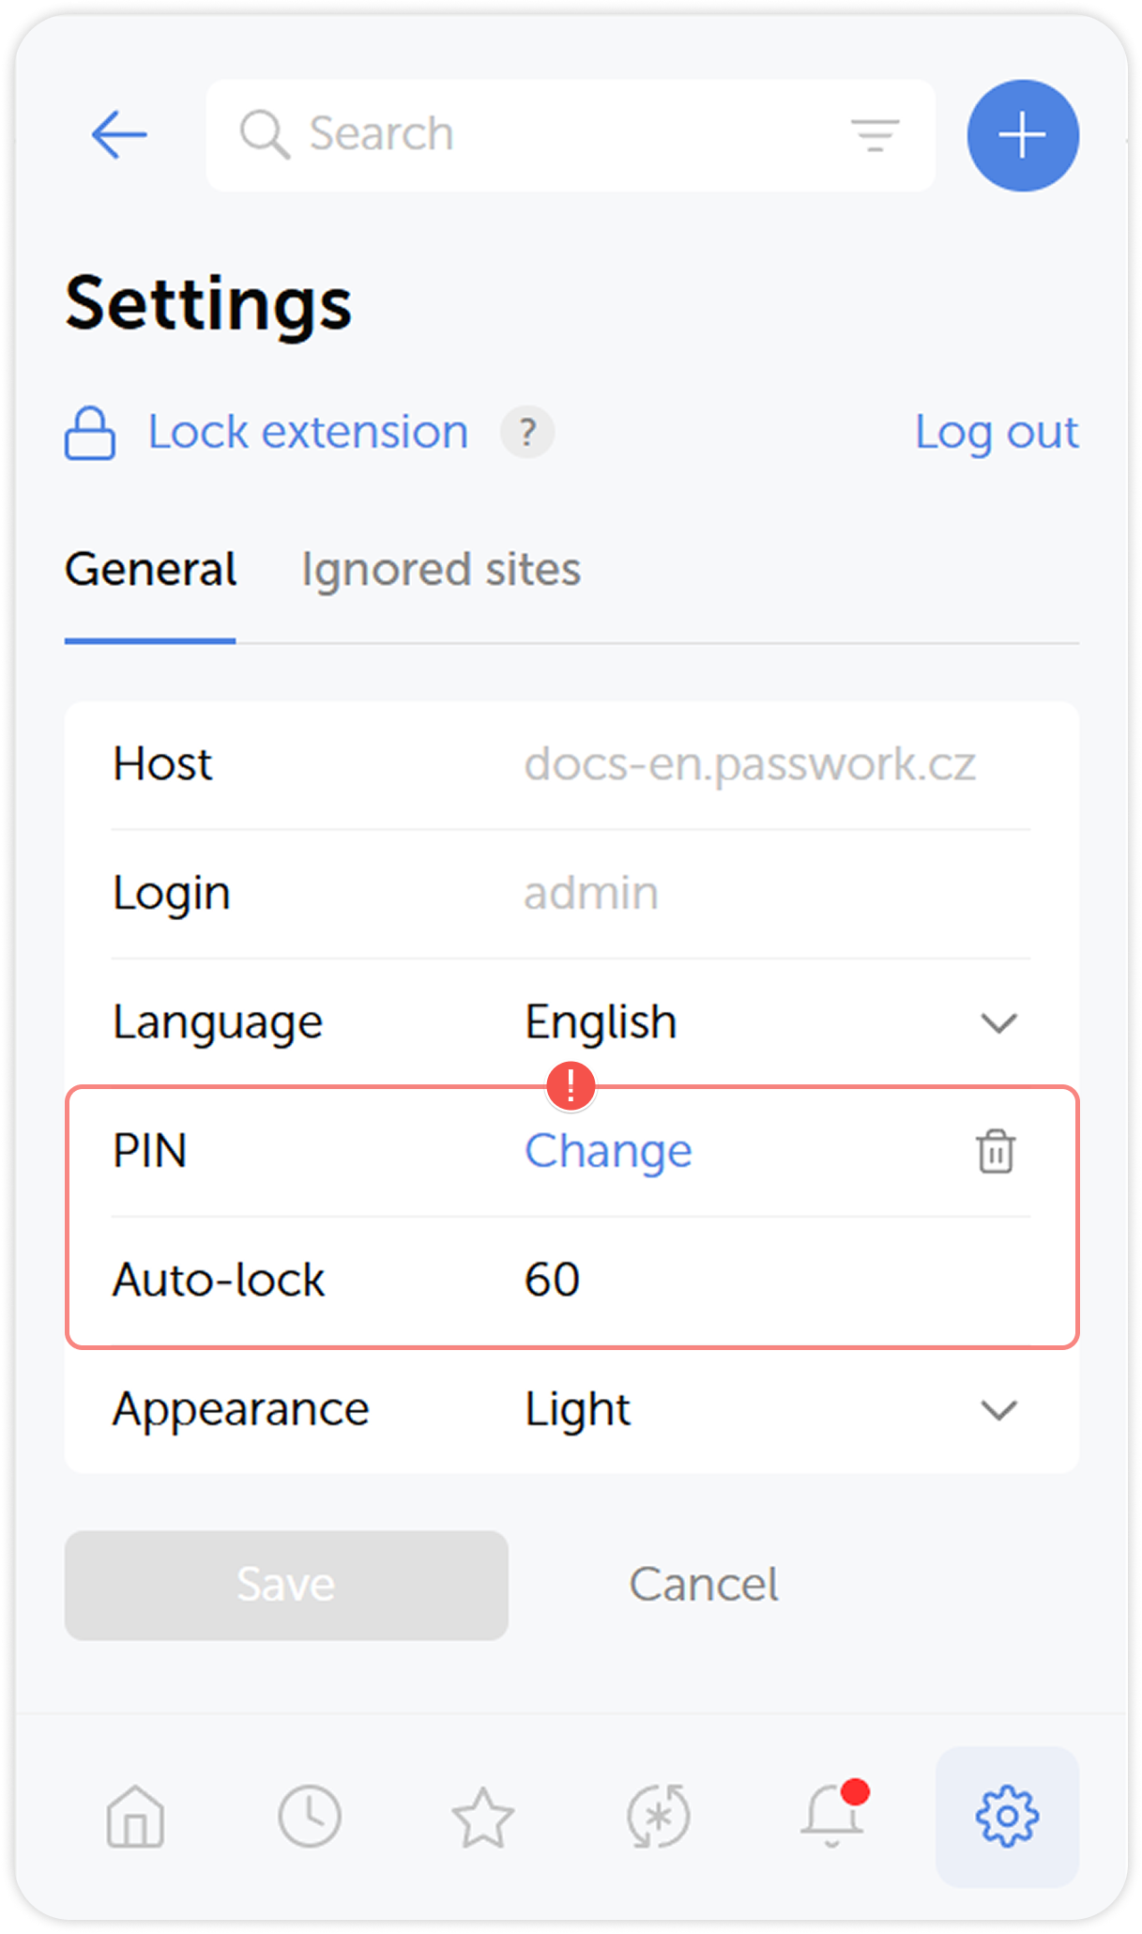Open the Lock extension help question mark
1142x1934 pixels.
(x=527, y=433)
